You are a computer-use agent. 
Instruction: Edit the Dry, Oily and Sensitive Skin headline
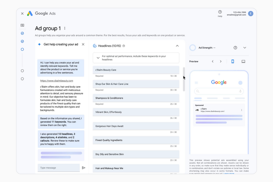click(x=136, y=154)
